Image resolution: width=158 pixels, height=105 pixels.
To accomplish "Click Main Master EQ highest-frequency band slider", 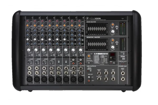I will click(x=105, y=29).
